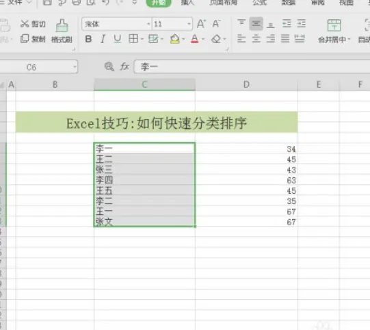370x330 pixels.
Task: Select cell containing 李一
Action: coord(145,149)
